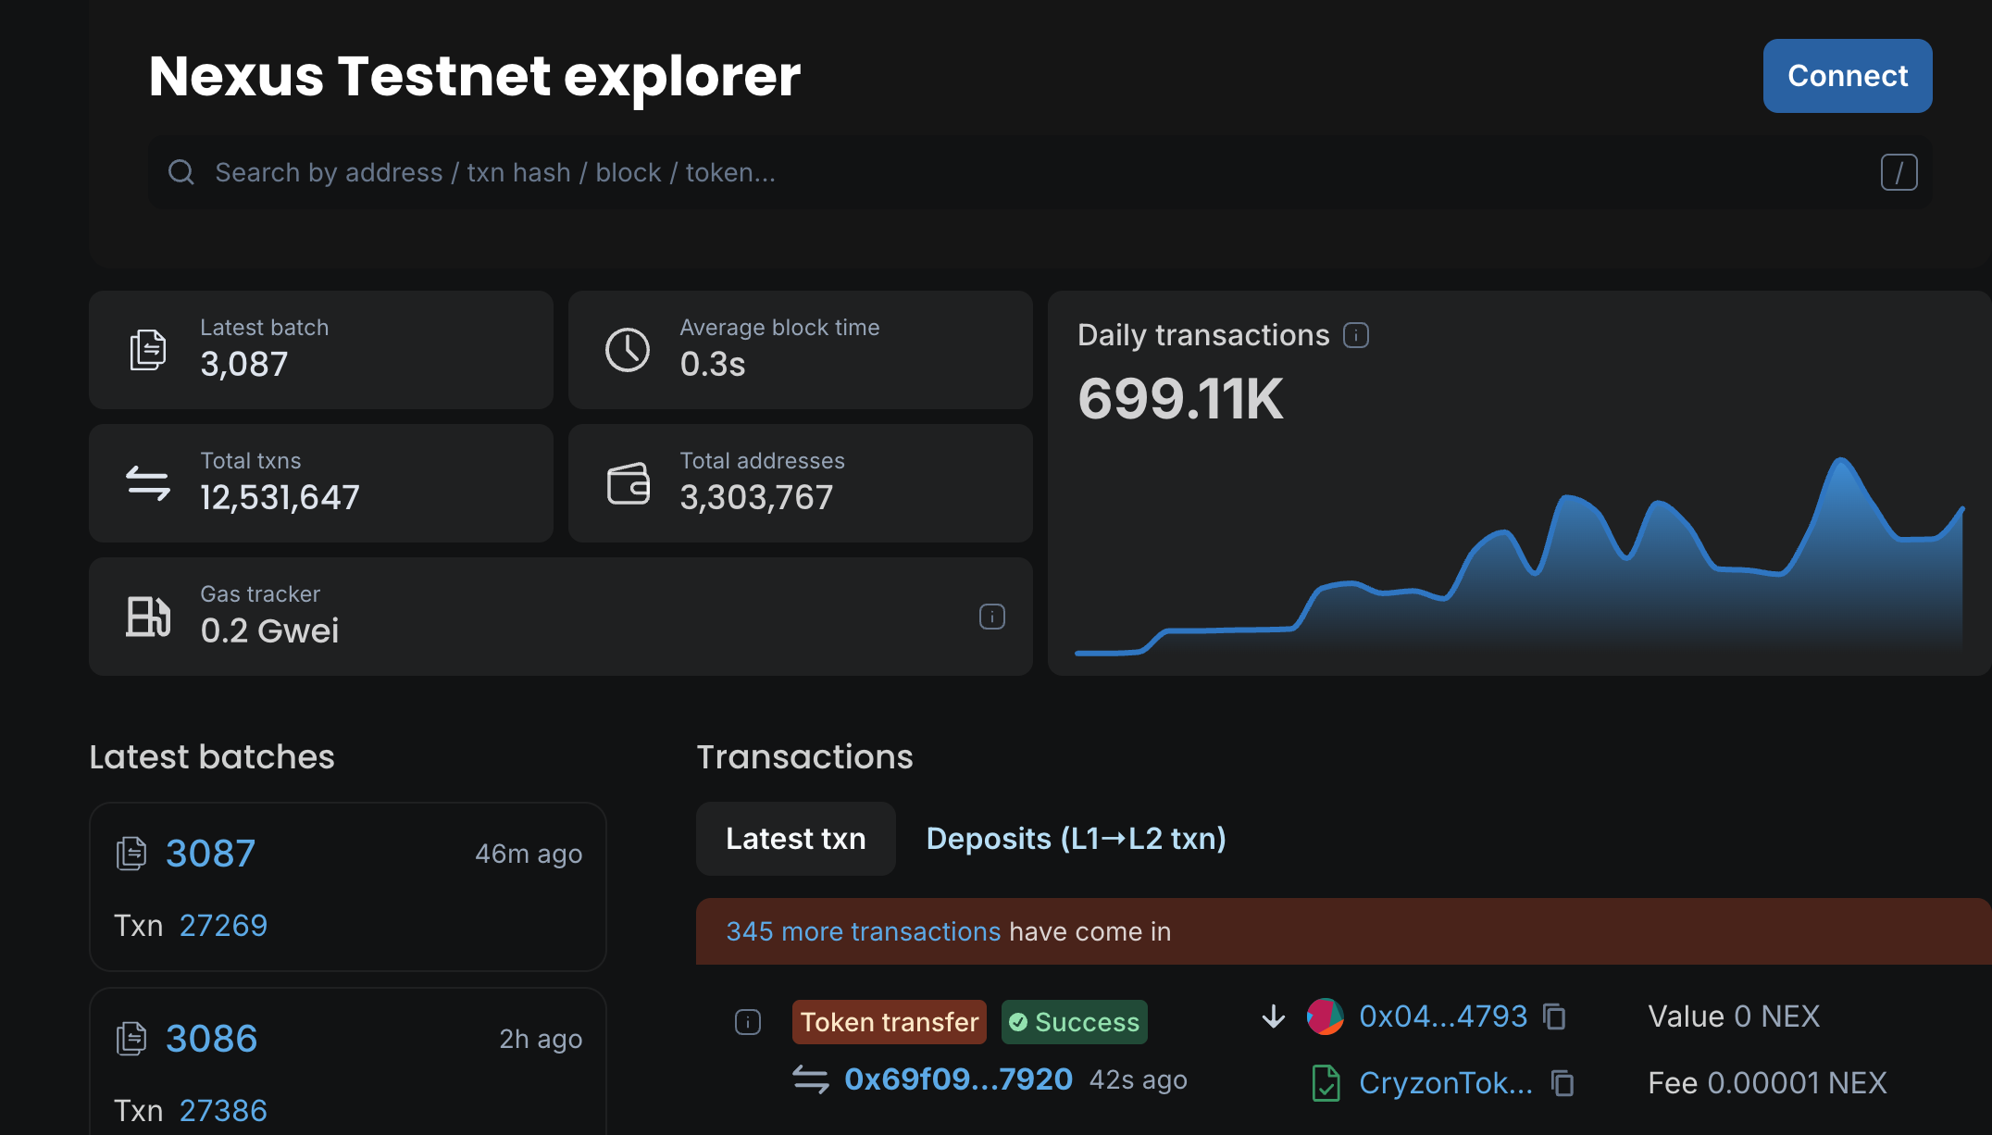Click the search magnifier icon
This screenshot has height=1135, width=1992.
[x=181, y=172]
